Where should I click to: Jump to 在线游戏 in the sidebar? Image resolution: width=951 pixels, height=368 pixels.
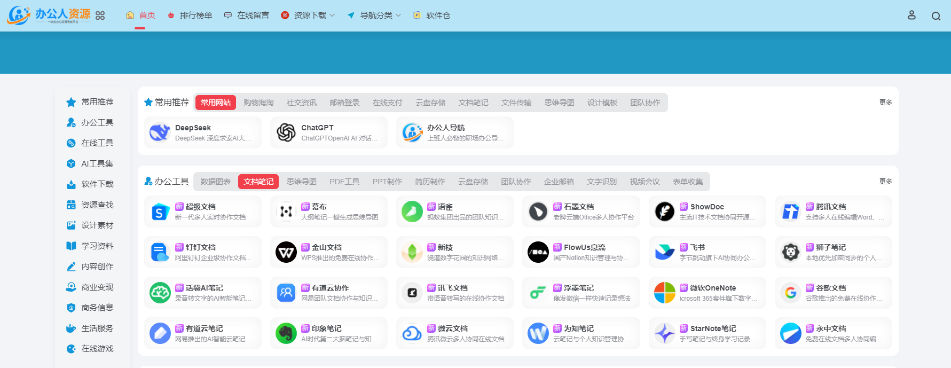click(x=90, y=349)
